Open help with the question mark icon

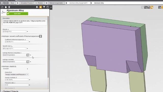tap(48, 7)
